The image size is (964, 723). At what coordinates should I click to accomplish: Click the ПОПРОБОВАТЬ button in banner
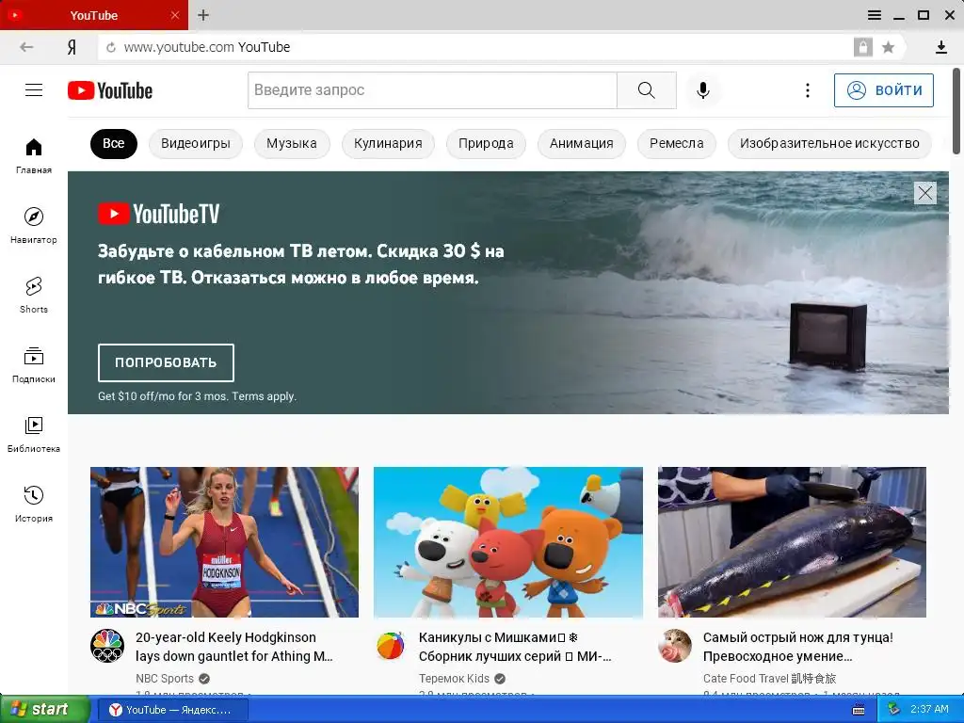pos(166,362)
